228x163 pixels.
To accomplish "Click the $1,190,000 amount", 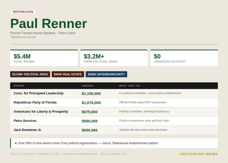I will click(91, 94).
